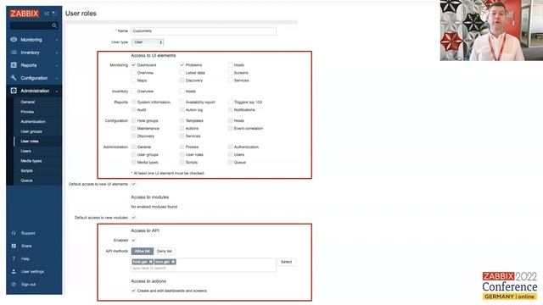Viewport: 543px width, 305px height.
Task: Open Media types in the sidebar
Action: (31, 161)
